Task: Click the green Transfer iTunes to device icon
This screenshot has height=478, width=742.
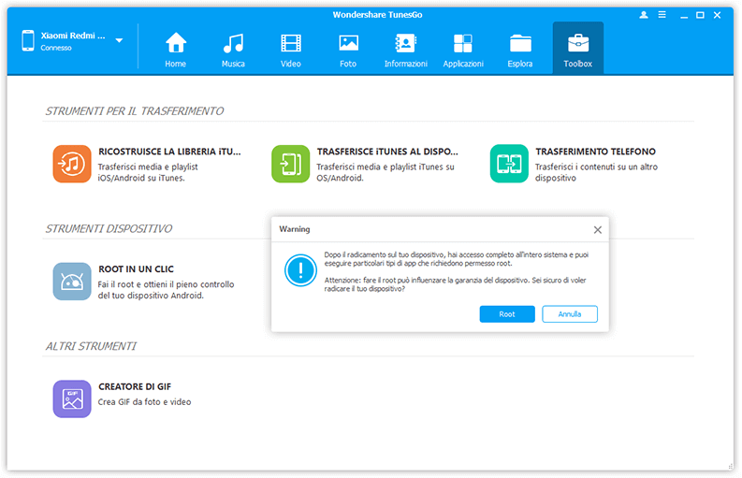Action: pos(291,164)
